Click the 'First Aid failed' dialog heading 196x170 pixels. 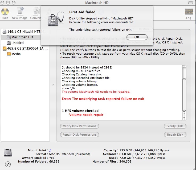[x=82, y=12]
